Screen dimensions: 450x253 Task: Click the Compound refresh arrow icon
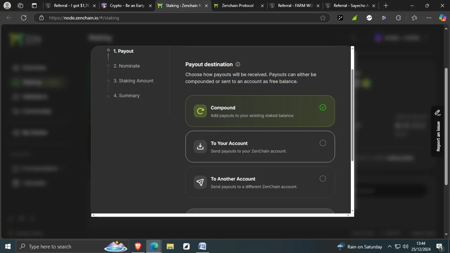(x=200, y=111)
